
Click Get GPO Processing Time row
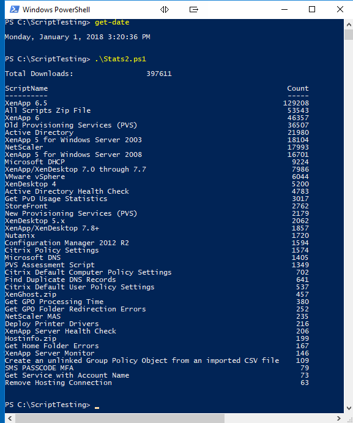tap(157, 302)
